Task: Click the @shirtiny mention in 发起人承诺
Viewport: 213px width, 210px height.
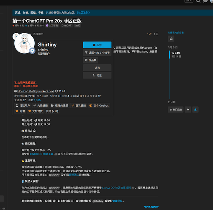Action: pos(54,188)
